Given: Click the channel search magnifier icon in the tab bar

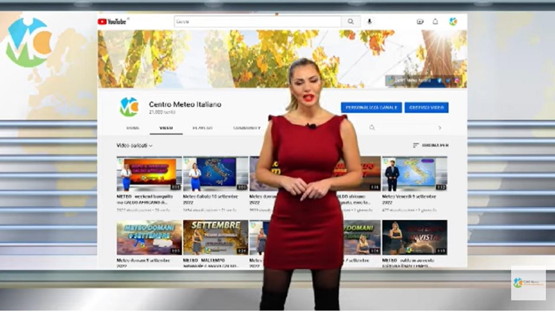Looking at the screenshot, I should point(372,128).
